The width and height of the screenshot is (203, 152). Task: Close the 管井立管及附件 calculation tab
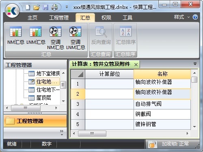(136, 65)
